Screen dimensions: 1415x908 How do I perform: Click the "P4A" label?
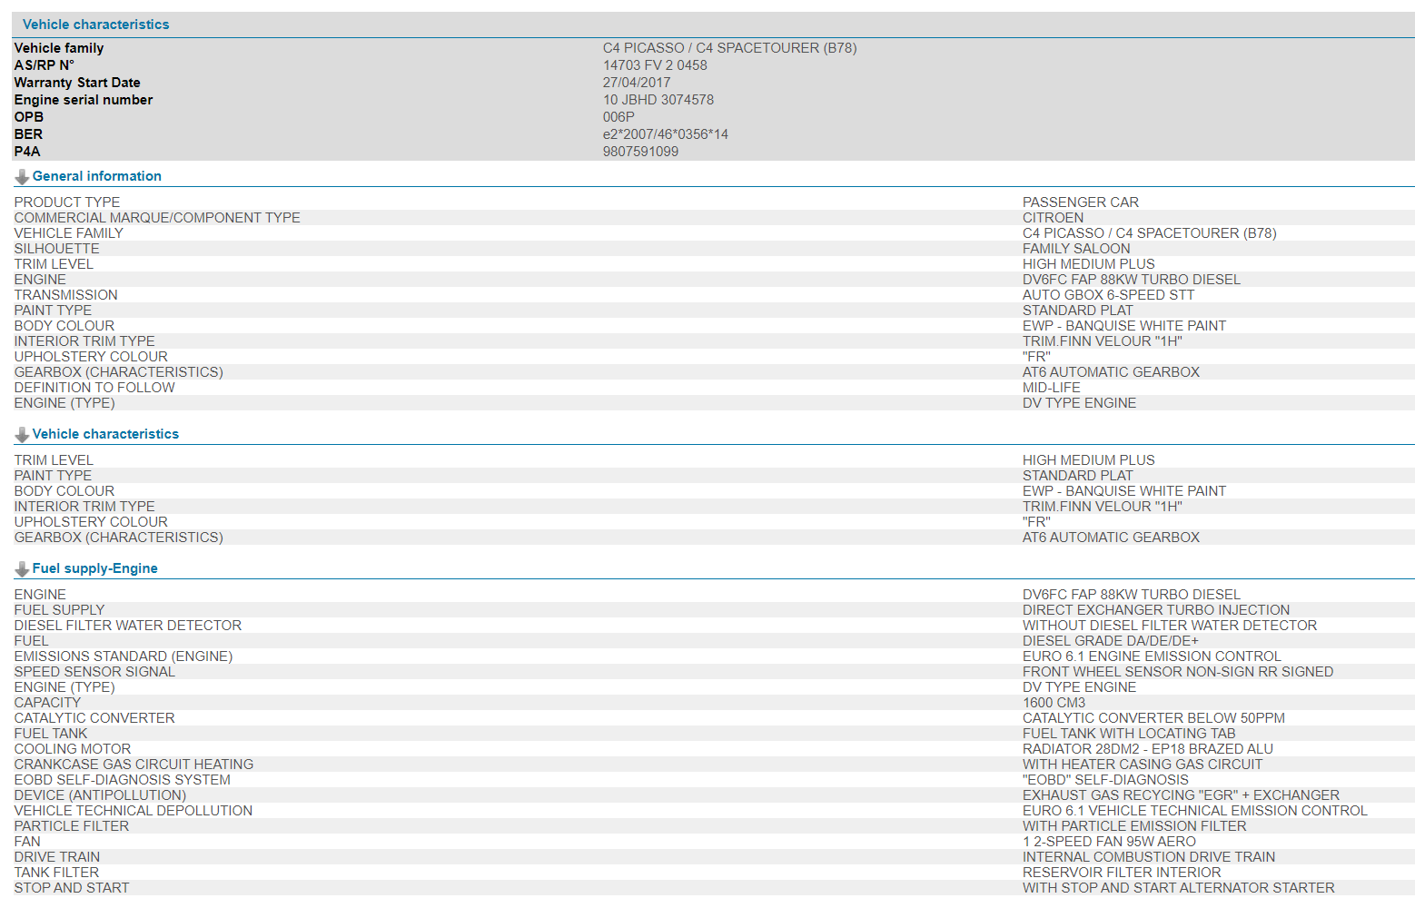(27, 152)
